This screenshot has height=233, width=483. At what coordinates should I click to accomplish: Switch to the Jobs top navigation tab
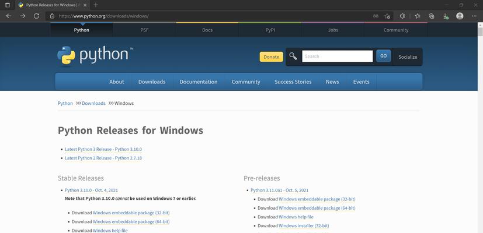(x=333, y=30)
